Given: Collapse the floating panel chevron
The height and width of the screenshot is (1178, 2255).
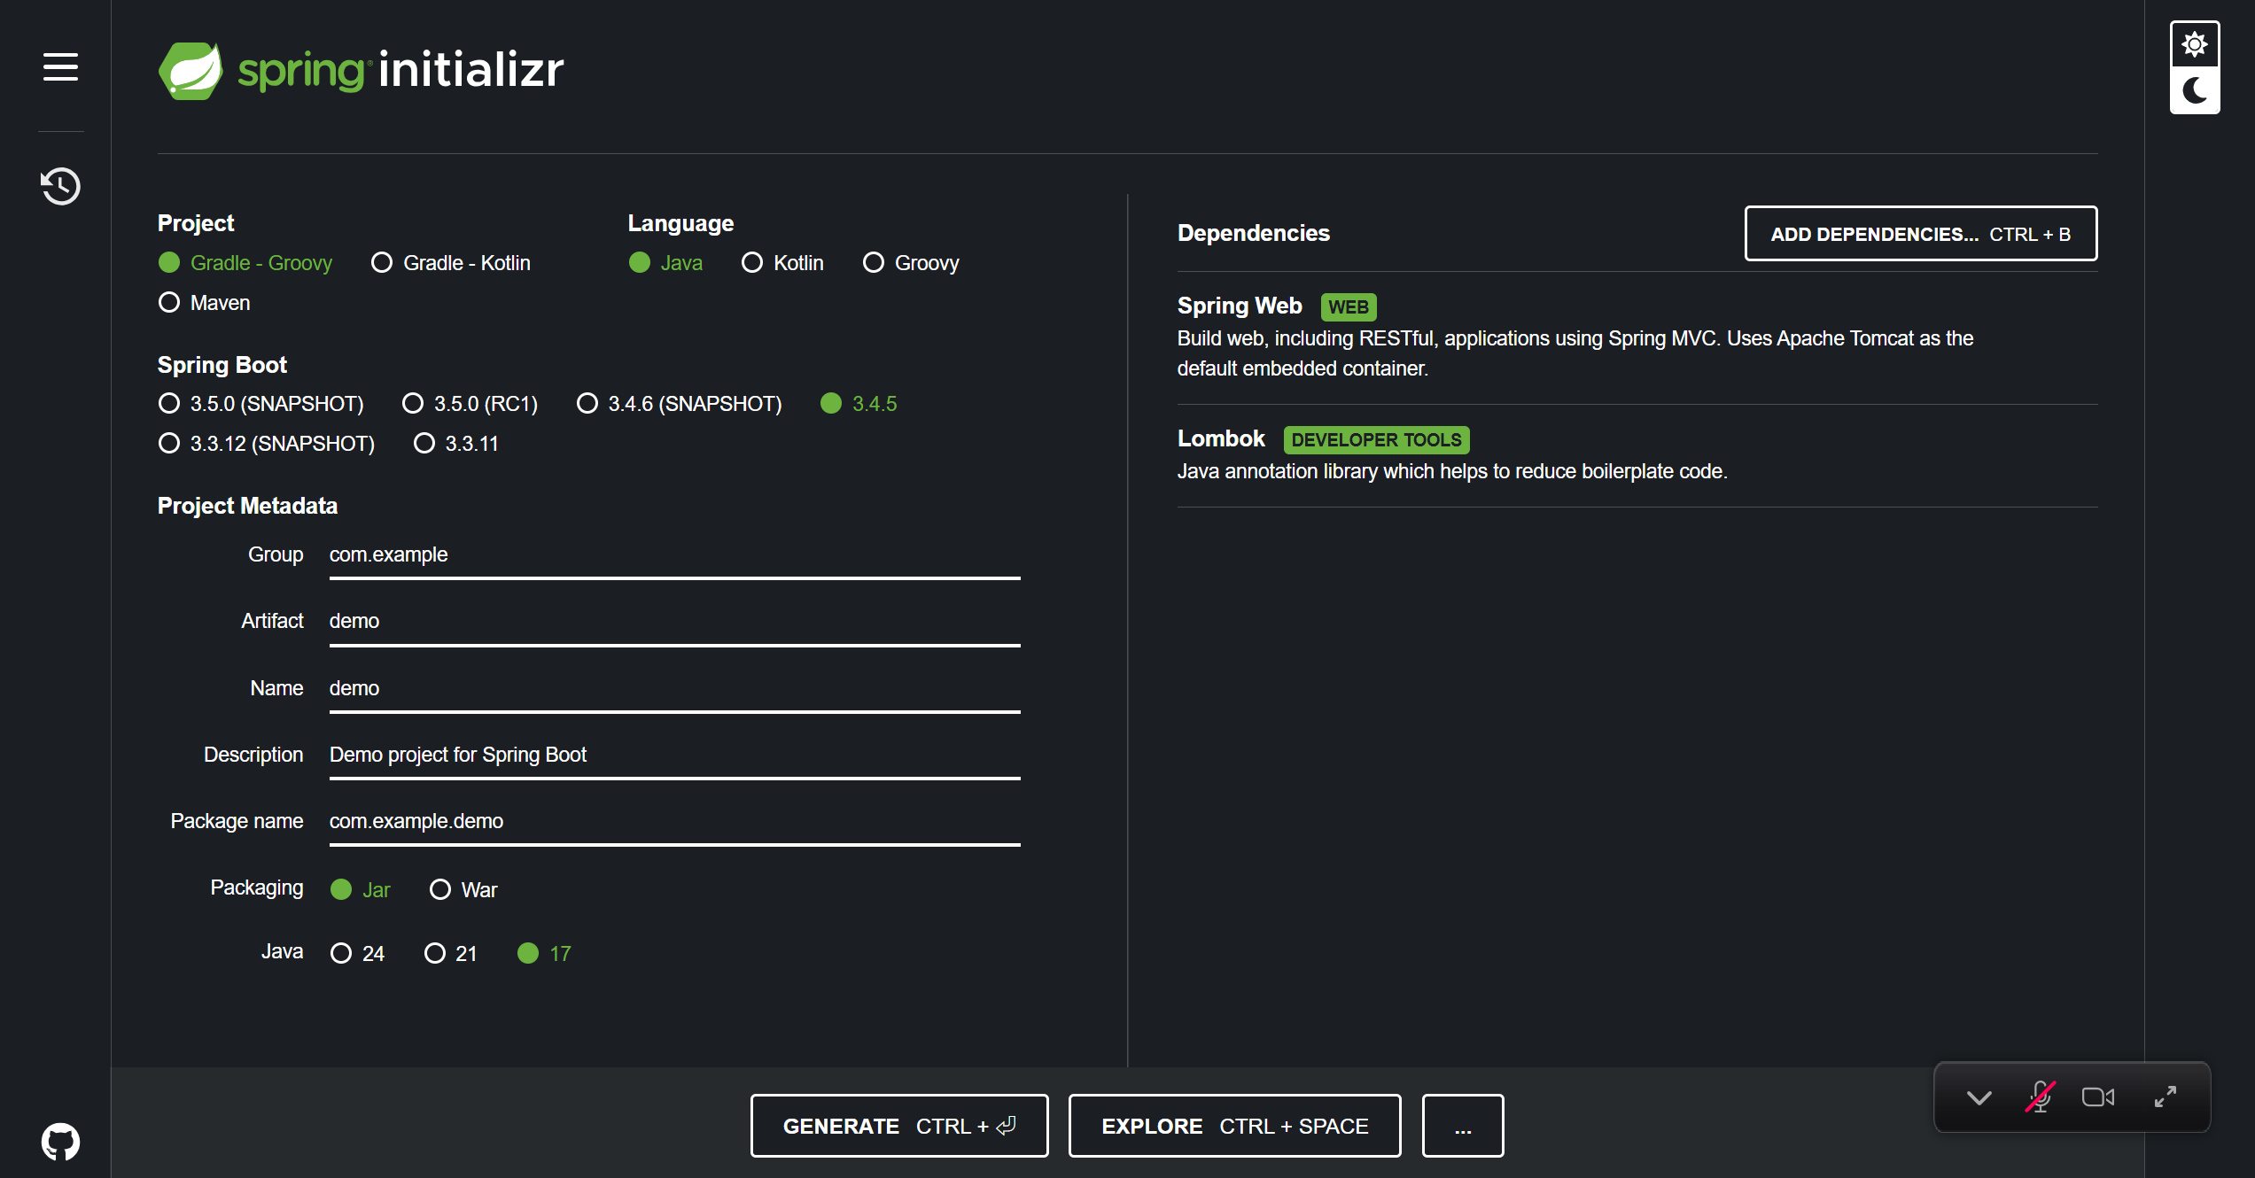Looking at the screenshot, I should (1979, 1097).
